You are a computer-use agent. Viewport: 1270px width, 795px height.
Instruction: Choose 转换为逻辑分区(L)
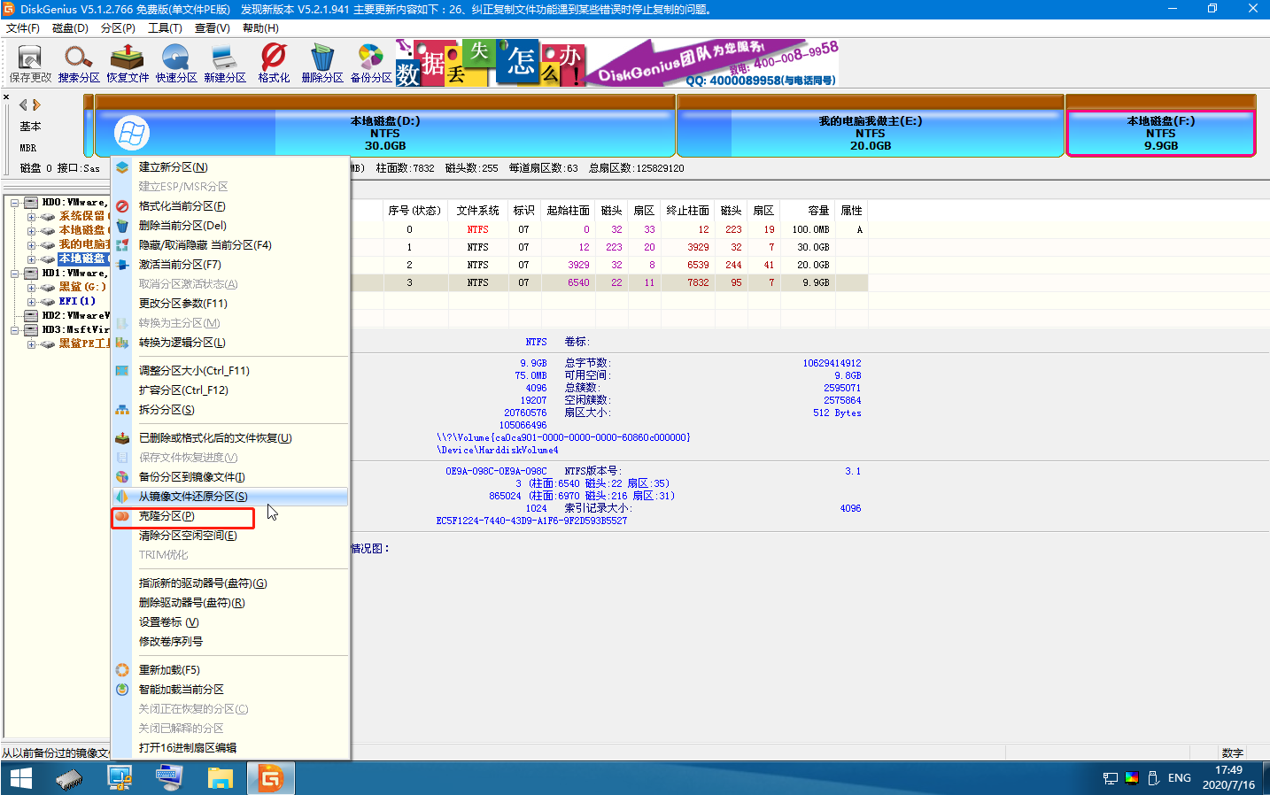[230, 343]
